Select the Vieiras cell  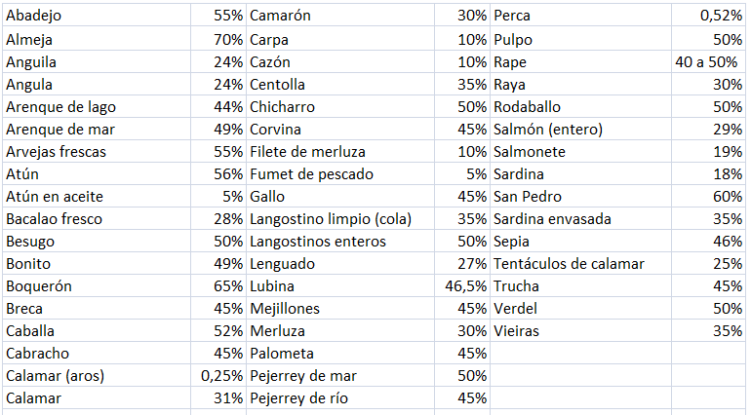point(580,331)
